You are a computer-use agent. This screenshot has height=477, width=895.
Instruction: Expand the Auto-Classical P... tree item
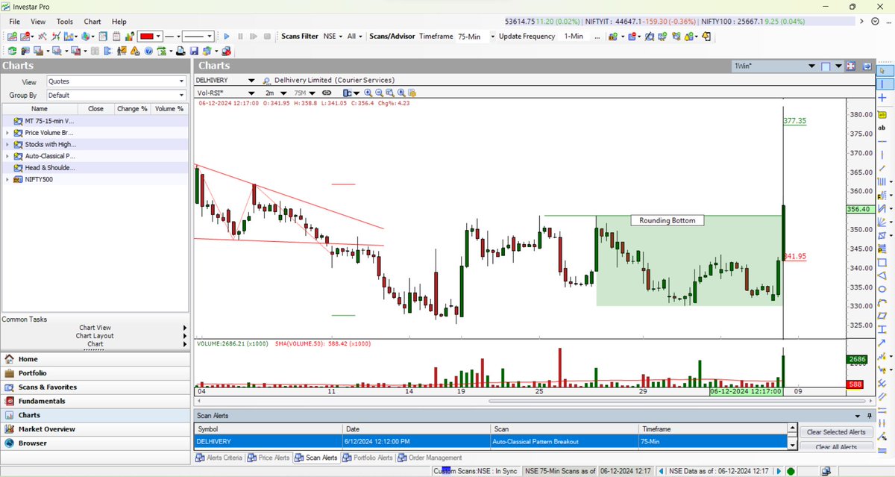[9, 156]
